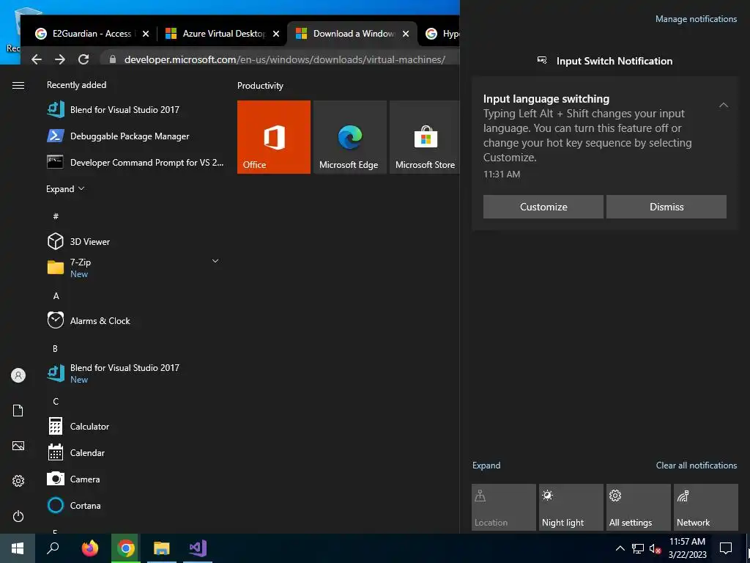Switch to the Azure Virtual Desktop tab

222,34
